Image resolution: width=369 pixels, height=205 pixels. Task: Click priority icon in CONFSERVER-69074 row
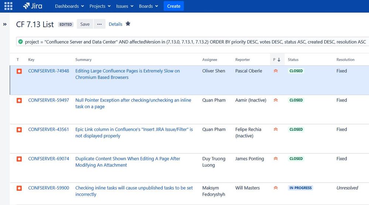pos(276,158)
